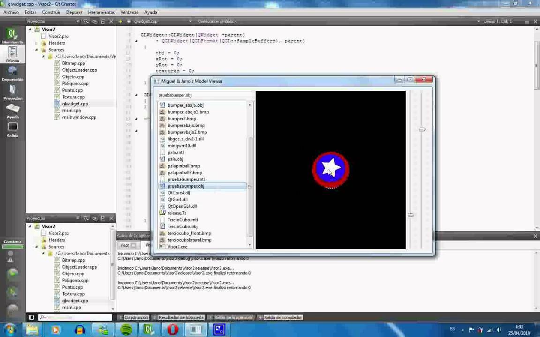Move the lower vertical slider in Model Viewer
Viewport: 540px width, 337px height.
click(411, 215)
